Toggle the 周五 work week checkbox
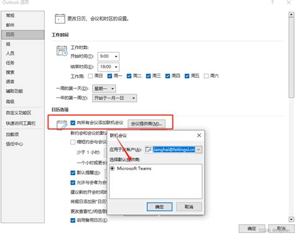 (187, 76)
